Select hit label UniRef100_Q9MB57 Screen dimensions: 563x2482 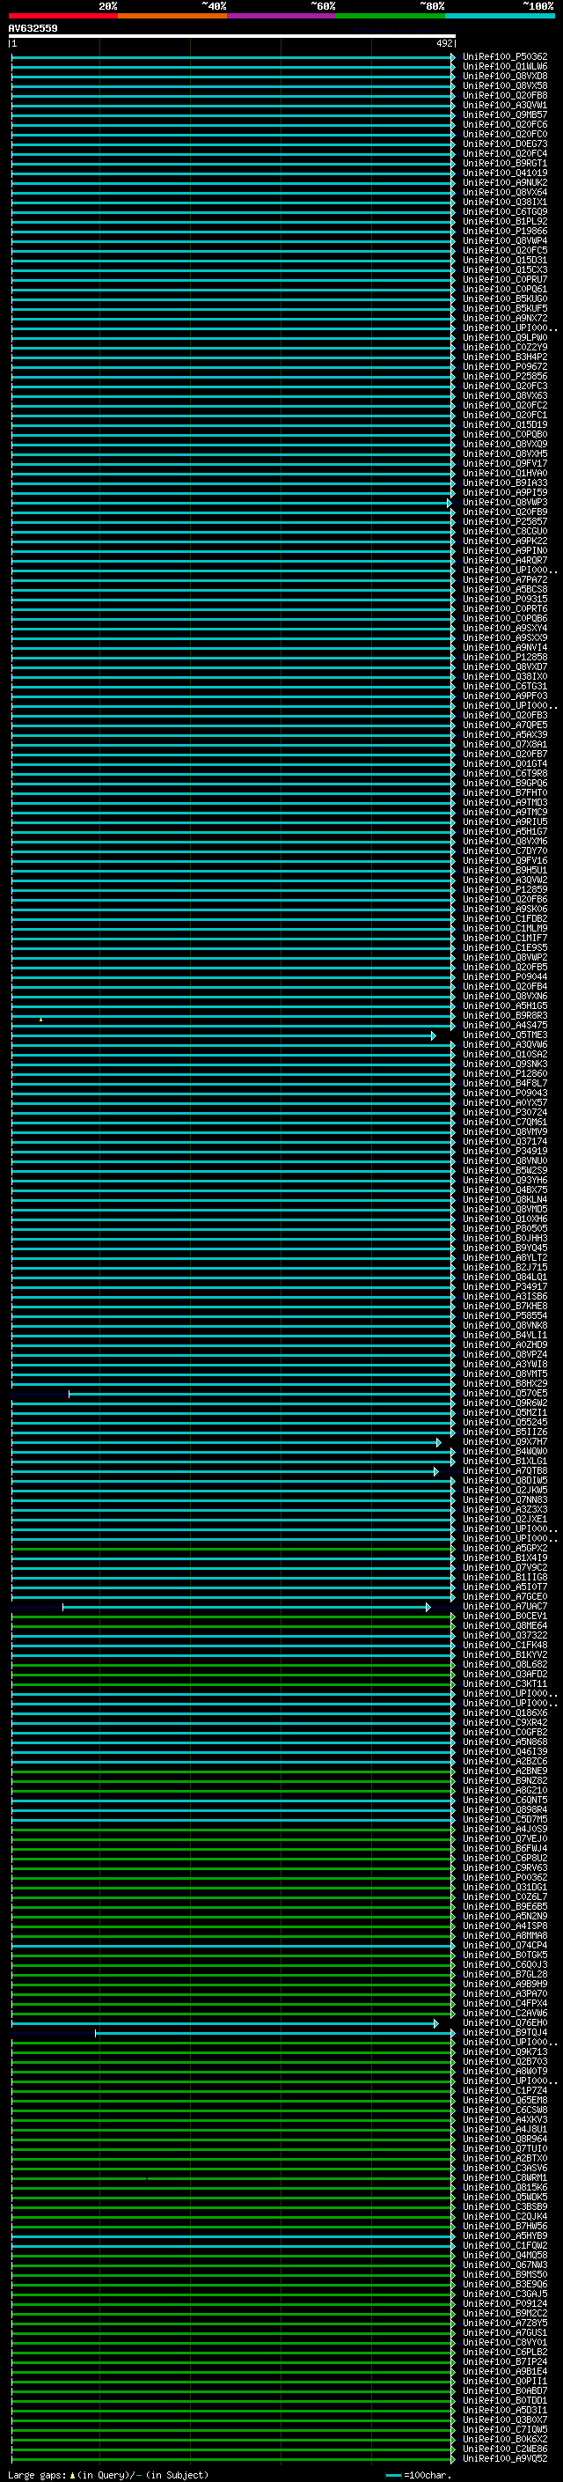click(x=505, y=114)
